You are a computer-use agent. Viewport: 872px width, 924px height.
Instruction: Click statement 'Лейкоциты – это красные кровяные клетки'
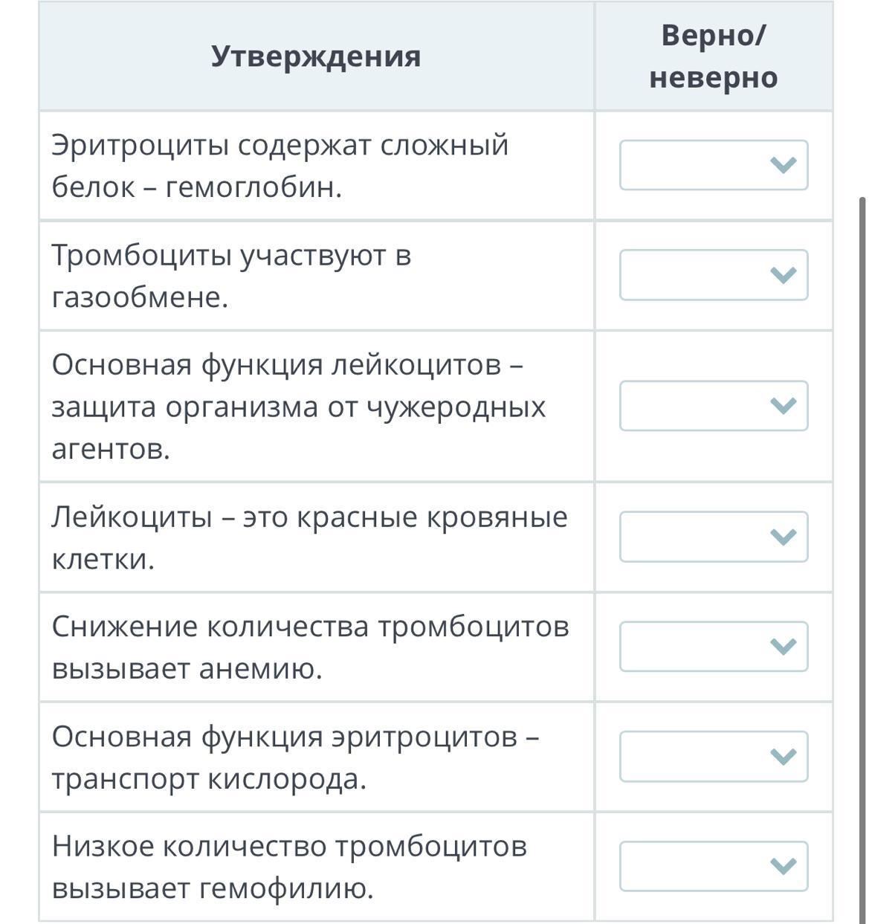pyautogui.click(x=309, y=537)
